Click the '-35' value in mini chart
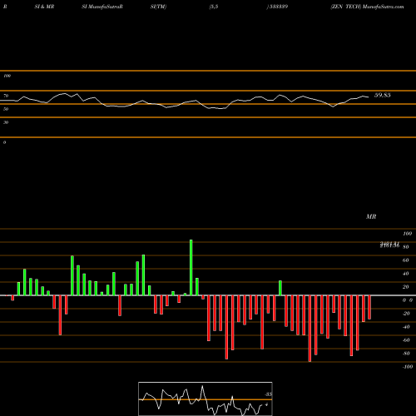The height and width of the screenshot is (416, 416). coord(268,394)
